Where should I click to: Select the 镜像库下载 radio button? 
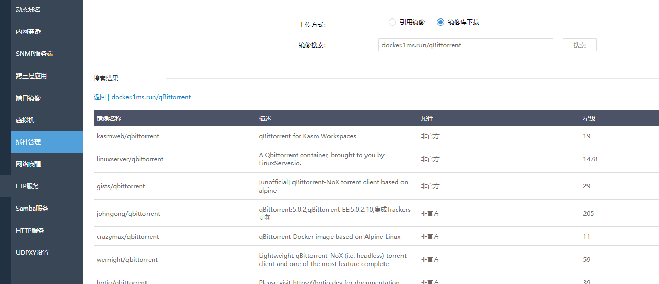pos(441,22)
